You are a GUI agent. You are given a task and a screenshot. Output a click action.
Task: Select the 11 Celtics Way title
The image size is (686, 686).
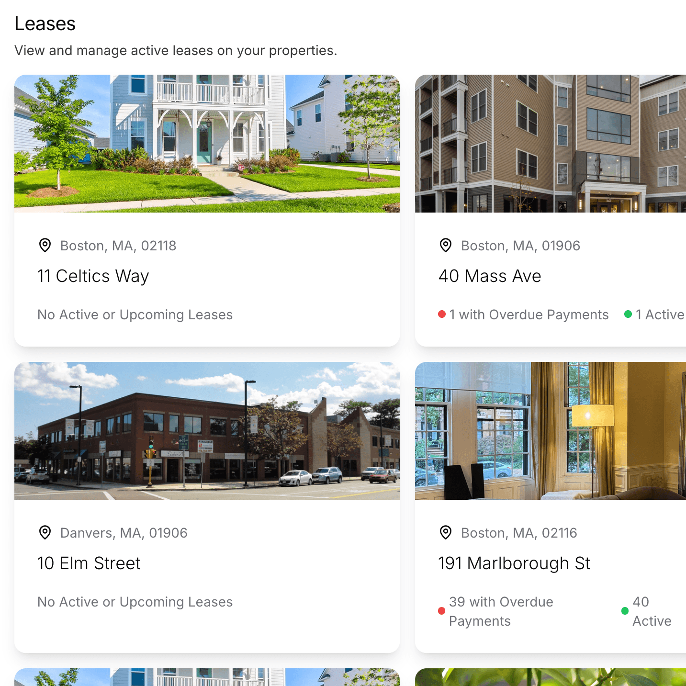point(93,276)
